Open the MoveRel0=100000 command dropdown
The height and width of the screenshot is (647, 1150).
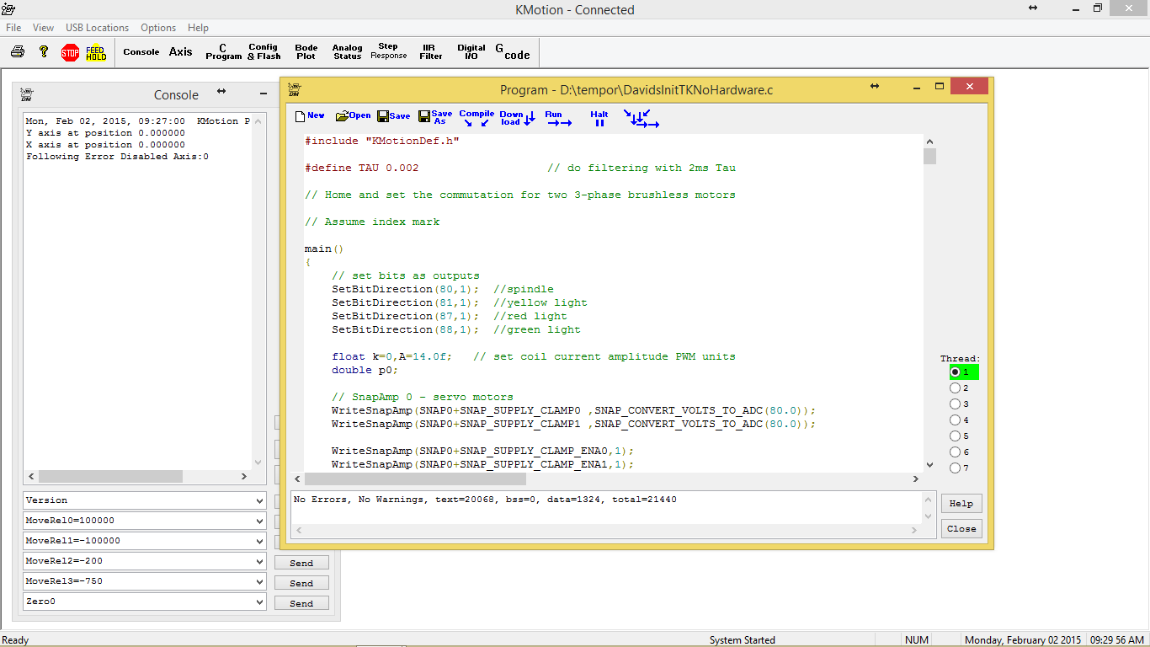pos(258,521)
